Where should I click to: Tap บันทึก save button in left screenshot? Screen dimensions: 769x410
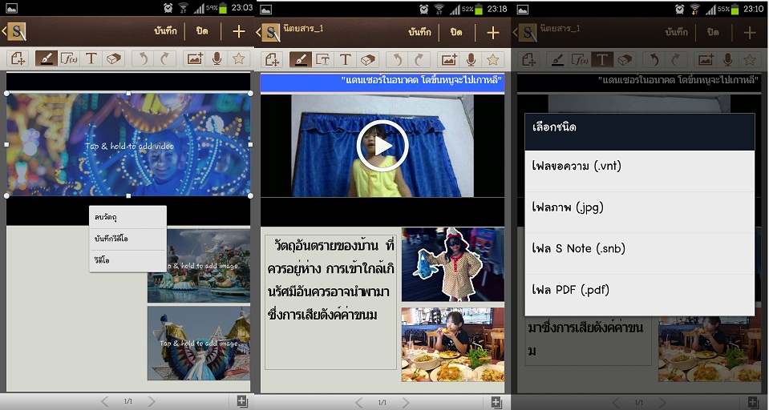pos(165,31)
